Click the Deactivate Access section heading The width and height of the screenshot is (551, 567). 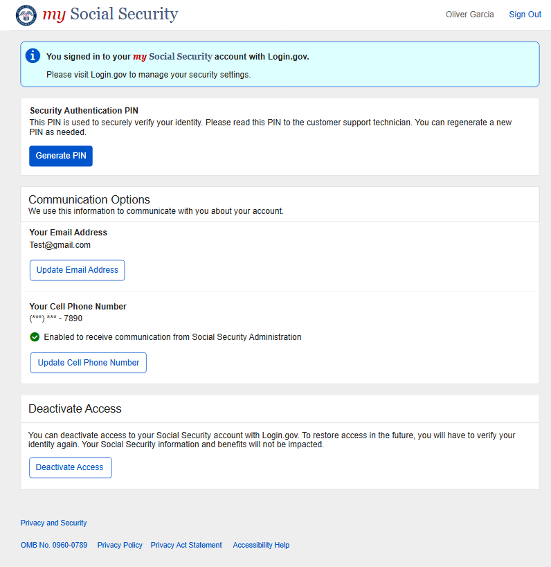click(x=75, y=408)
